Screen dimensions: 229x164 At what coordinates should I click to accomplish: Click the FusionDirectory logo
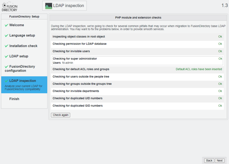click(10, 6)
